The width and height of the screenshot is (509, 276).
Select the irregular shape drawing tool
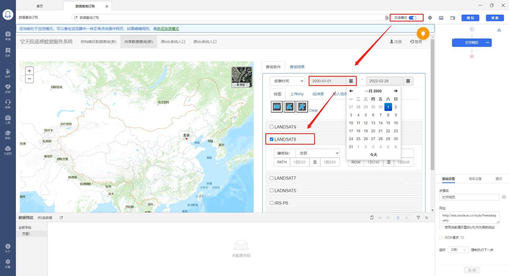pos(302,107)
